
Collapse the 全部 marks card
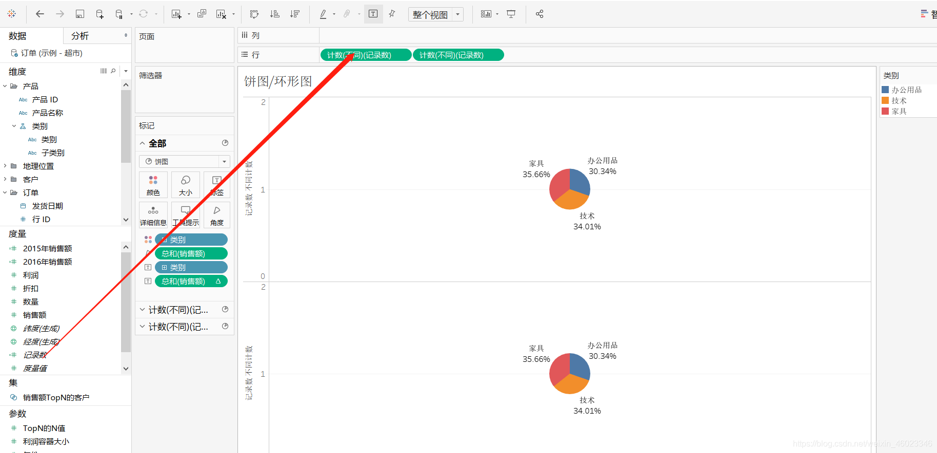click(143, 143)
